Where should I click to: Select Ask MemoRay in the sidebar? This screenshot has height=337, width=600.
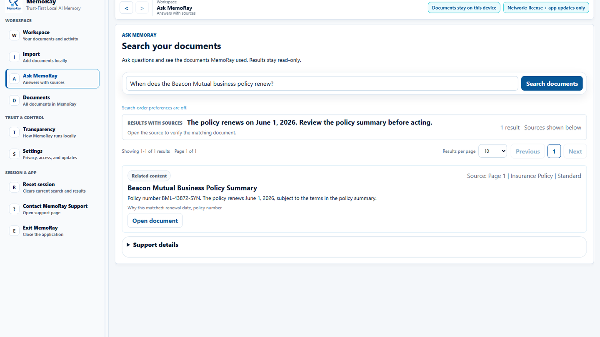[x=52, y=79]
